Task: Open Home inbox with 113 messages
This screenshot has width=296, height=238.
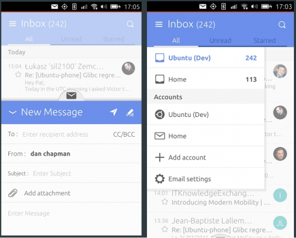Action: [206, 80]
